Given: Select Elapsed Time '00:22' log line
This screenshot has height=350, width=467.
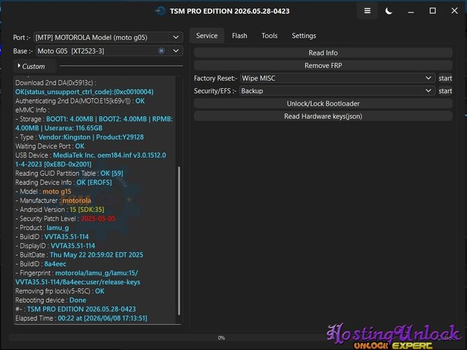Looking at the screenshot, I should point(81,318).
